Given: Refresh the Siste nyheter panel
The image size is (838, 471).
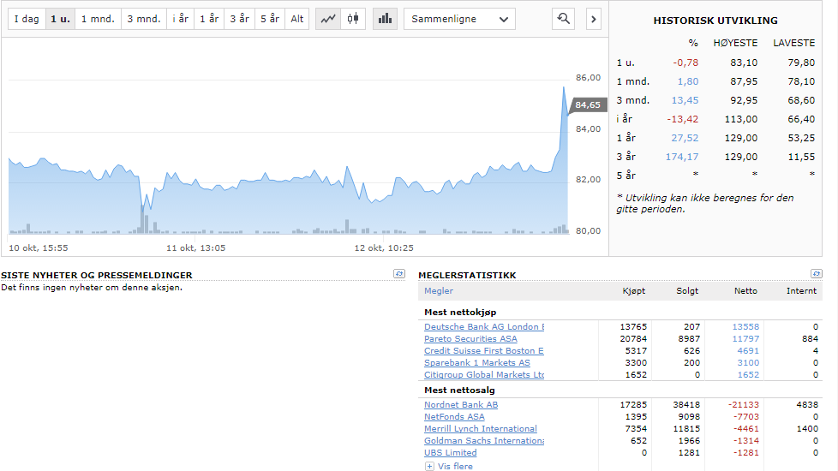Looking at the screenshot, I should 398,274.
